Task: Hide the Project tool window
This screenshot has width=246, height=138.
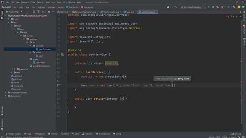Action: pyautogui.click(x=53, y=12)
